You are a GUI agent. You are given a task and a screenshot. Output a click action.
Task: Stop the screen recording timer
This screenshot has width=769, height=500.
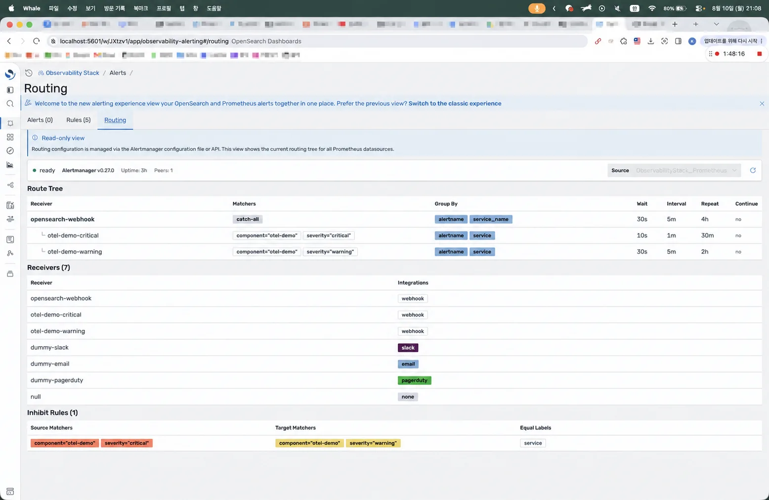pos(760,54)
